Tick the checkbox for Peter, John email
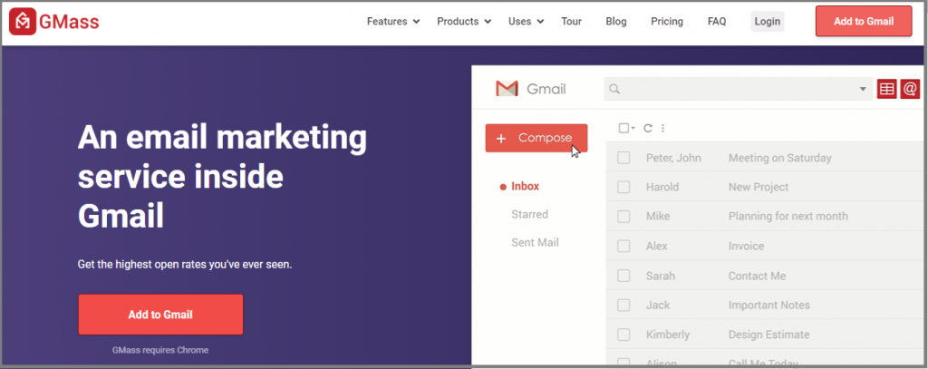The height and width of the screenshot is (369, 928). click(623, 158)
